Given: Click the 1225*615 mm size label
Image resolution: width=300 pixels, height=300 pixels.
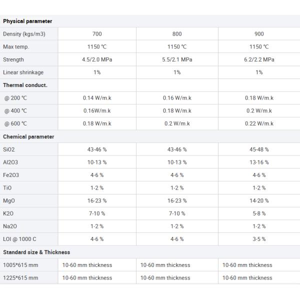Looking at the screenshot, I should click(x=20, y=277).
